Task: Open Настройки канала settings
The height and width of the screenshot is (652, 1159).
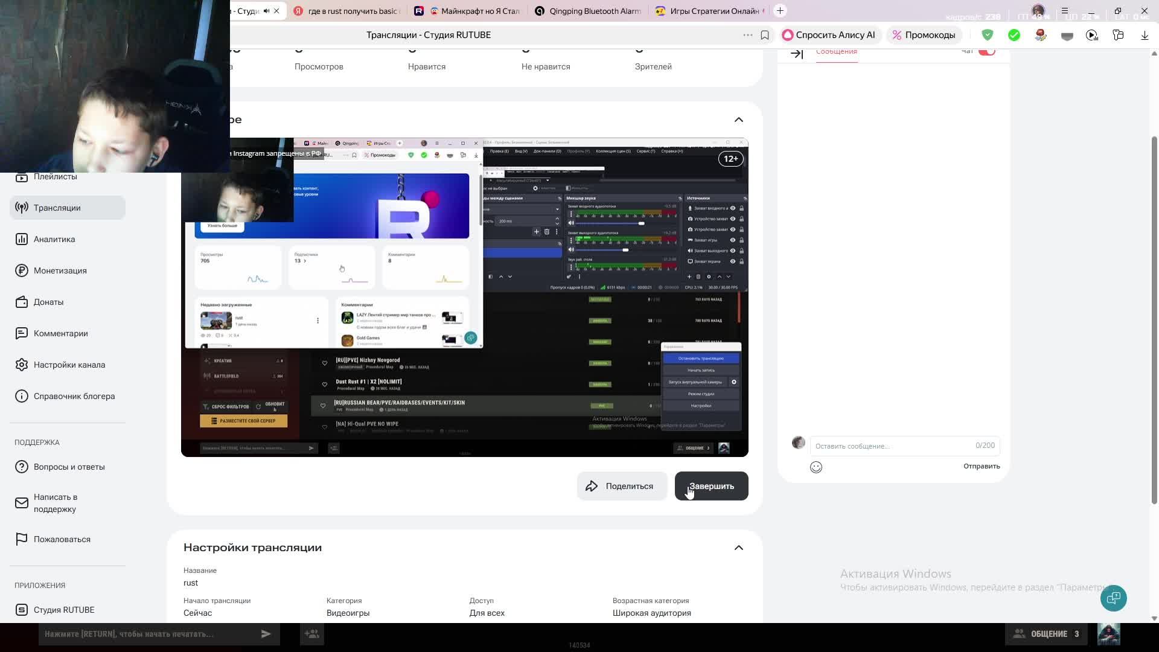Action: [68, 365]
